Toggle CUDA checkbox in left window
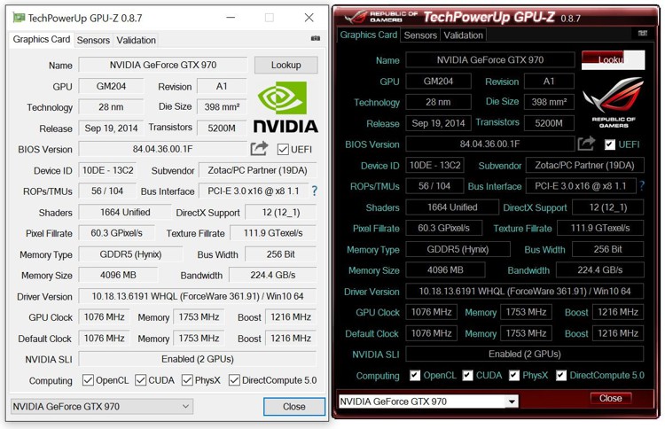 click(x=140, y=380)
